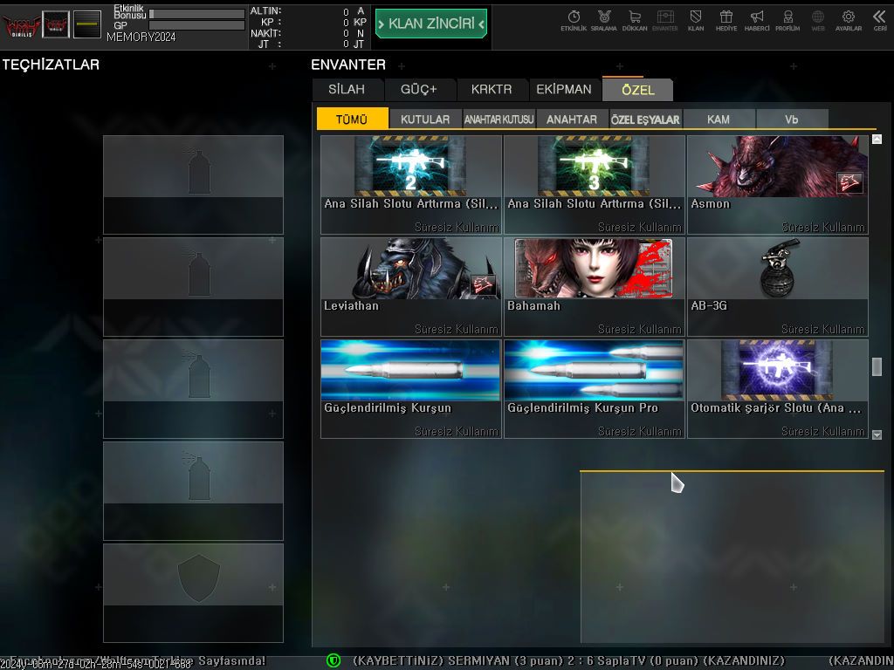The width and height of the screenshot is (894, 670).
Task: Open the Web globe icon
Action: pyautogui.click(x=818, y=21)
